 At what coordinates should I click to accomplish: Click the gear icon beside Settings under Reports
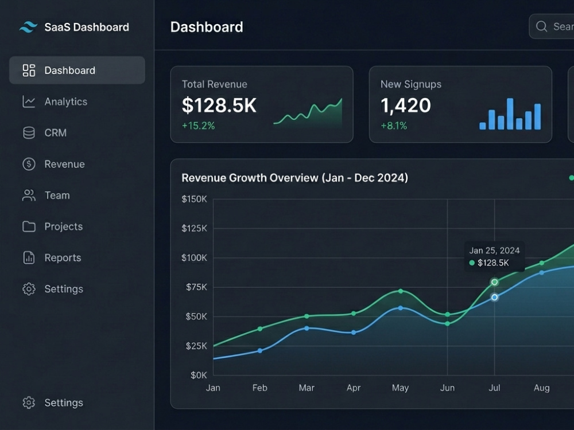click(x=29, y=289)
